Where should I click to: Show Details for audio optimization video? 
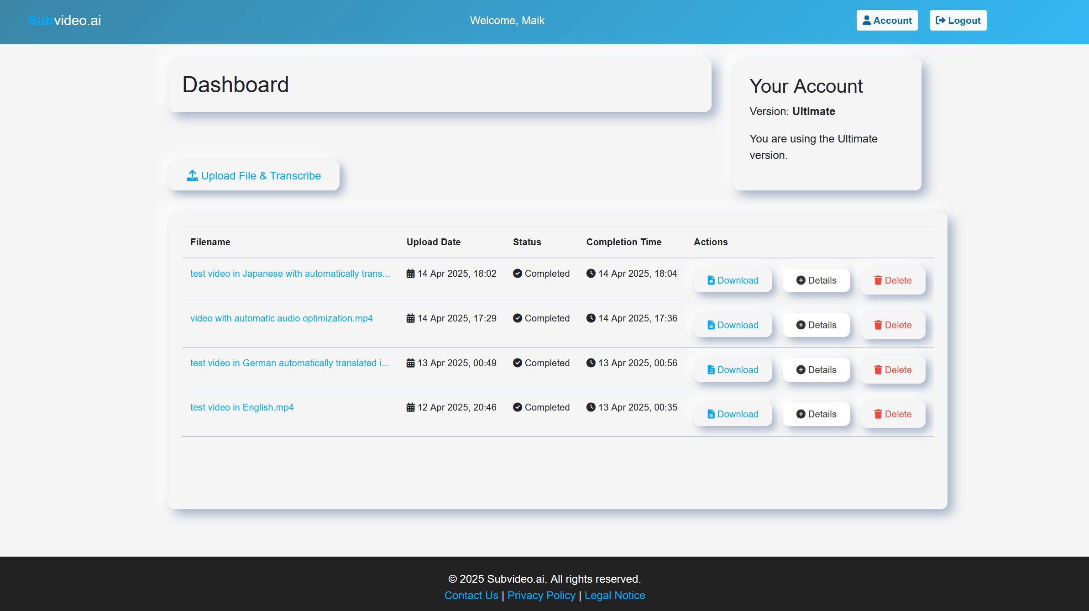click(x=816, y=325)
